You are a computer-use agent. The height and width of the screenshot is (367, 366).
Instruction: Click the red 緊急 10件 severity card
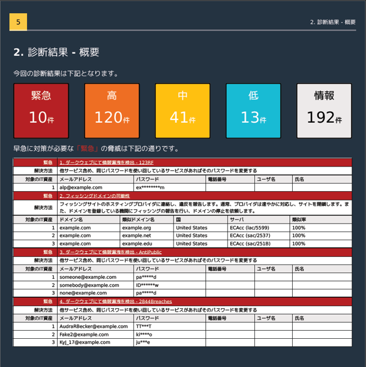point(41,111)
